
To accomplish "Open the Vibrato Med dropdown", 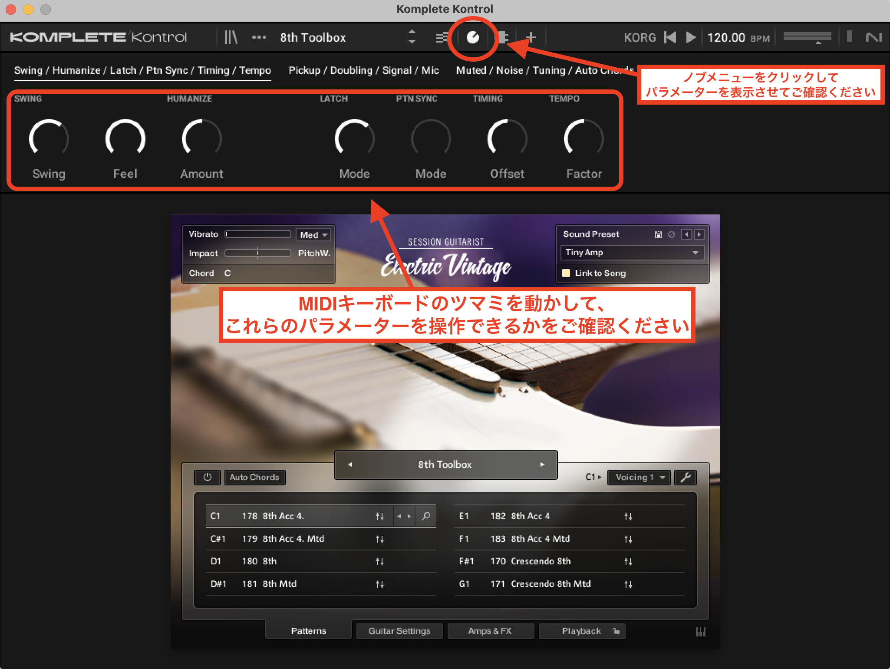I will pyautogui.click(x=313, y=234).
